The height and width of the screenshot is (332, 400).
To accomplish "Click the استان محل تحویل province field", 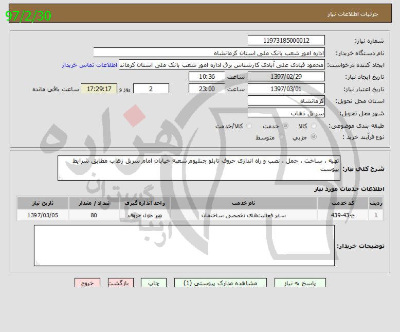I will [x=286, y=101].
